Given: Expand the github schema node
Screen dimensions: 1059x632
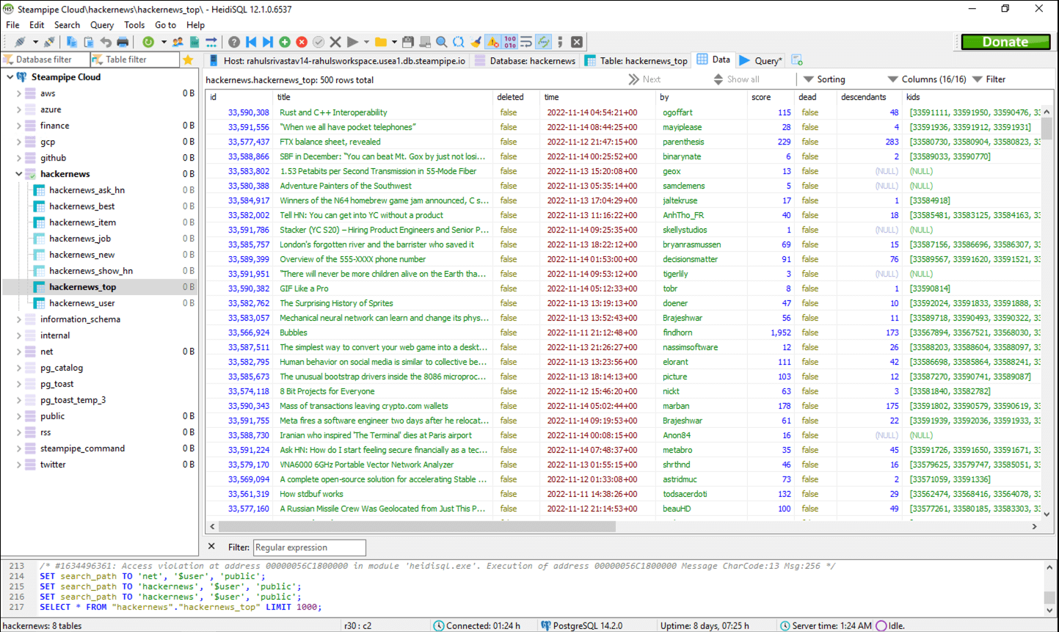Looking at the screenshot, I should tap(19, 158).
